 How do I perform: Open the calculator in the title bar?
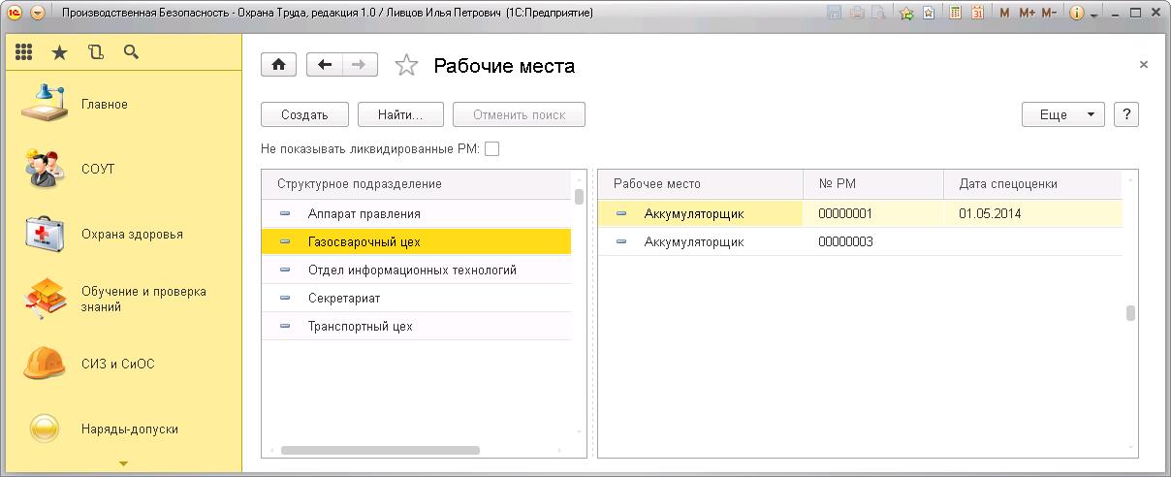[956, 14]
